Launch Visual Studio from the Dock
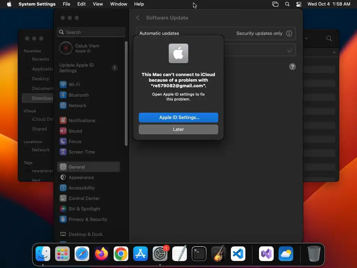The width and height of the screenshot is (357, 268). tap(266, 253)
